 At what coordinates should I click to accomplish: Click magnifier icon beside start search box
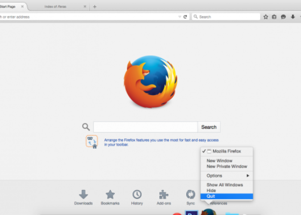pyautogui.click(x=86, y=127)
